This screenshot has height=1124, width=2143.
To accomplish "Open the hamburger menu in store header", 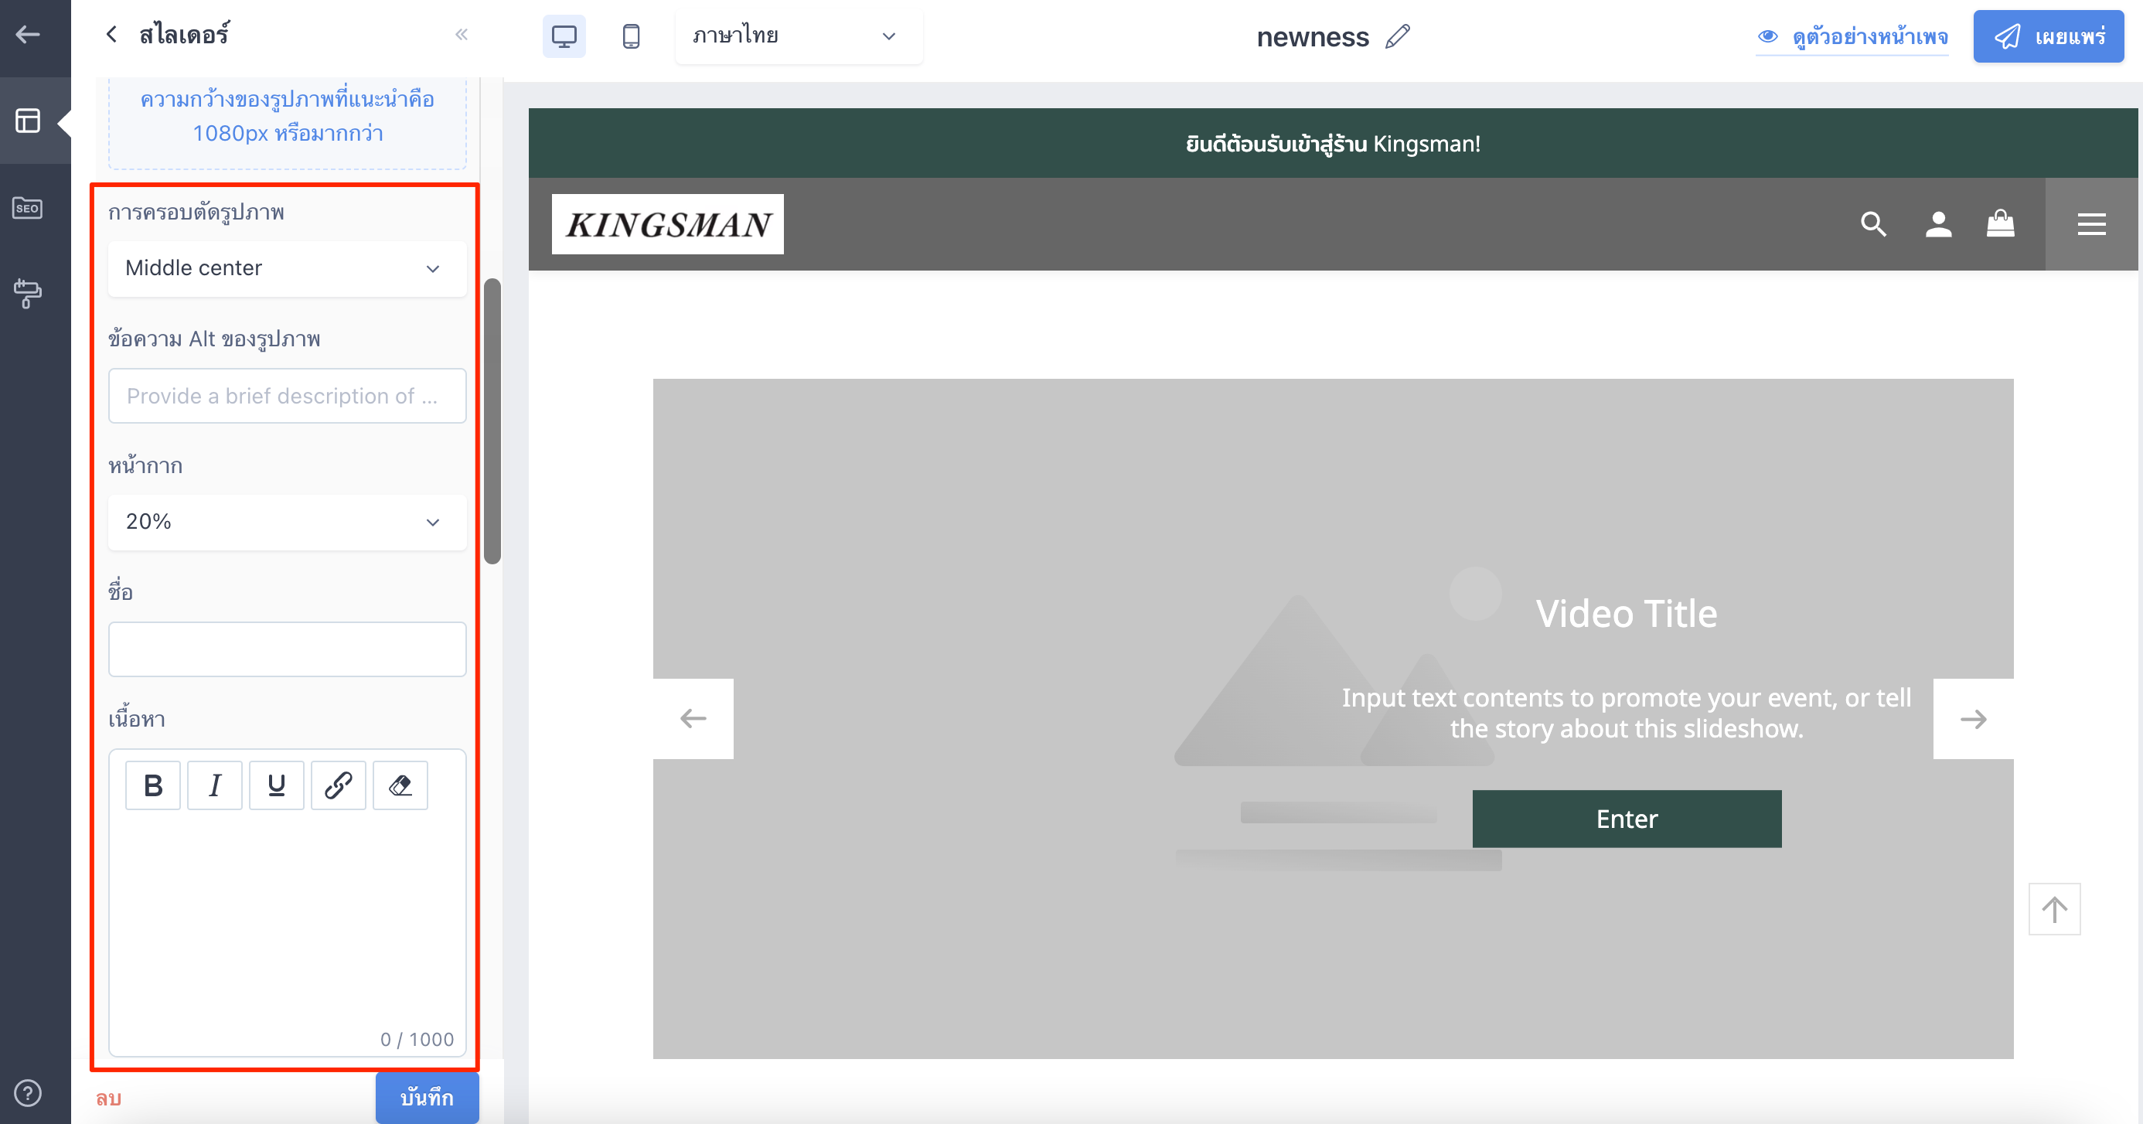I will pyautogui.click(x=2091, y=224).
